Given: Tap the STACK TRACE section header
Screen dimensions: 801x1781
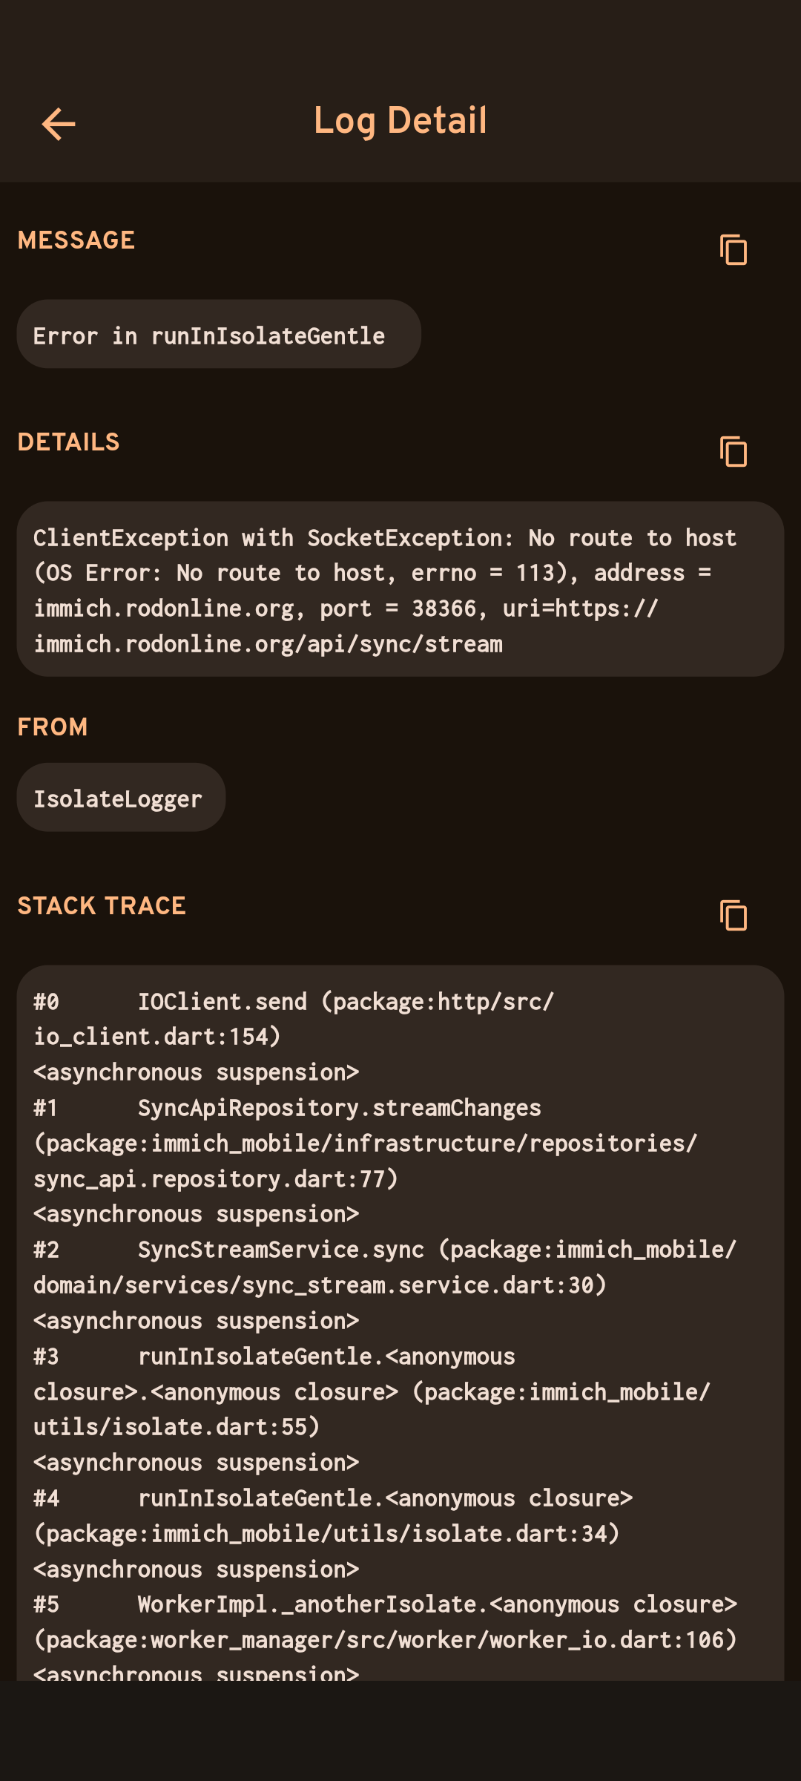Looking at the screenshot, I should click(102, 906).
